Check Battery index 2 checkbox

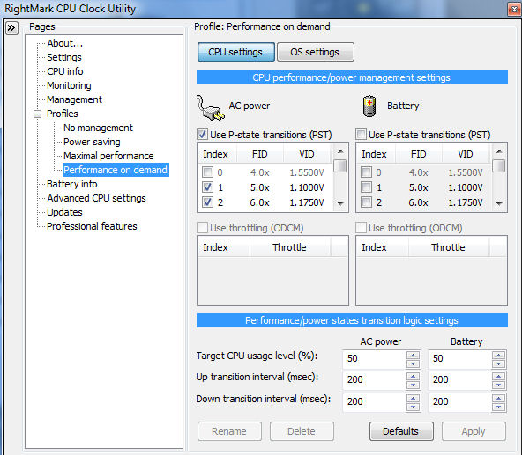click(366, 202)
